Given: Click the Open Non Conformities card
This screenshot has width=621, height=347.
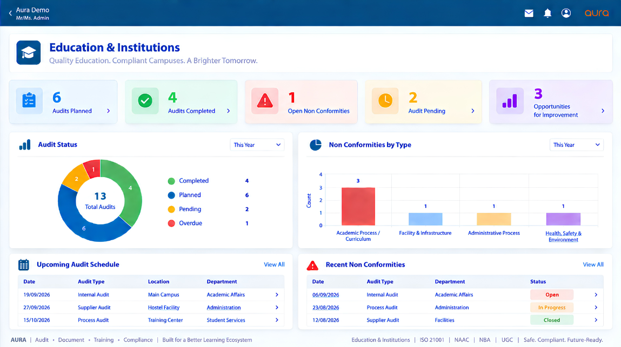Looking at the screenshot, I should (301, 101).
